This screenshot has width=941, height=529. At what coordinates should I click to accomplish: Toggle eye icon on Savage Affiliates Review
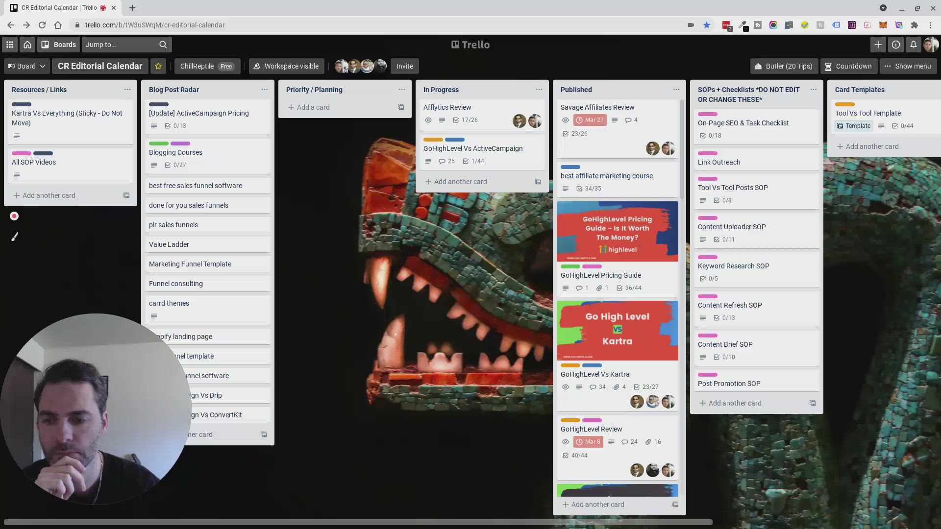pos(565,120)
